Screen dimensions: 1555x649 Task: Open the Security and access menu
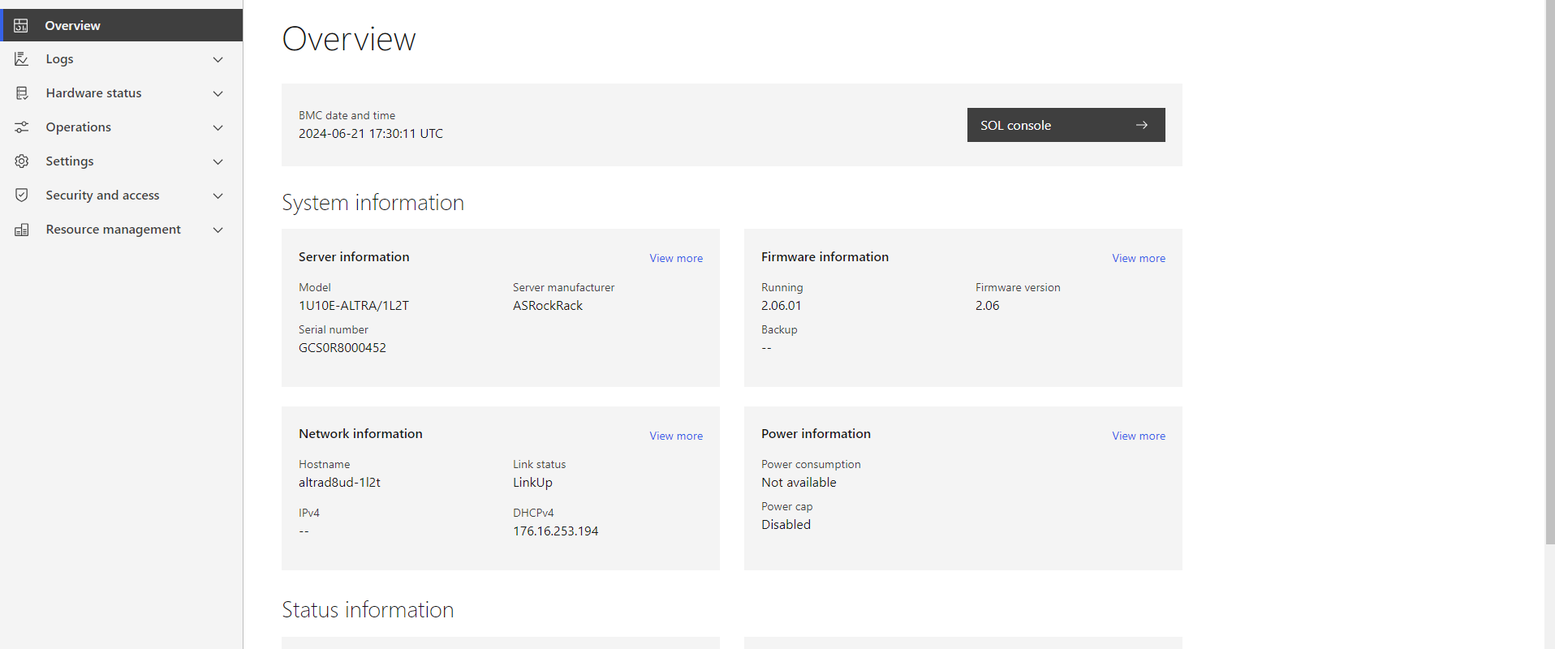[122, 196]
